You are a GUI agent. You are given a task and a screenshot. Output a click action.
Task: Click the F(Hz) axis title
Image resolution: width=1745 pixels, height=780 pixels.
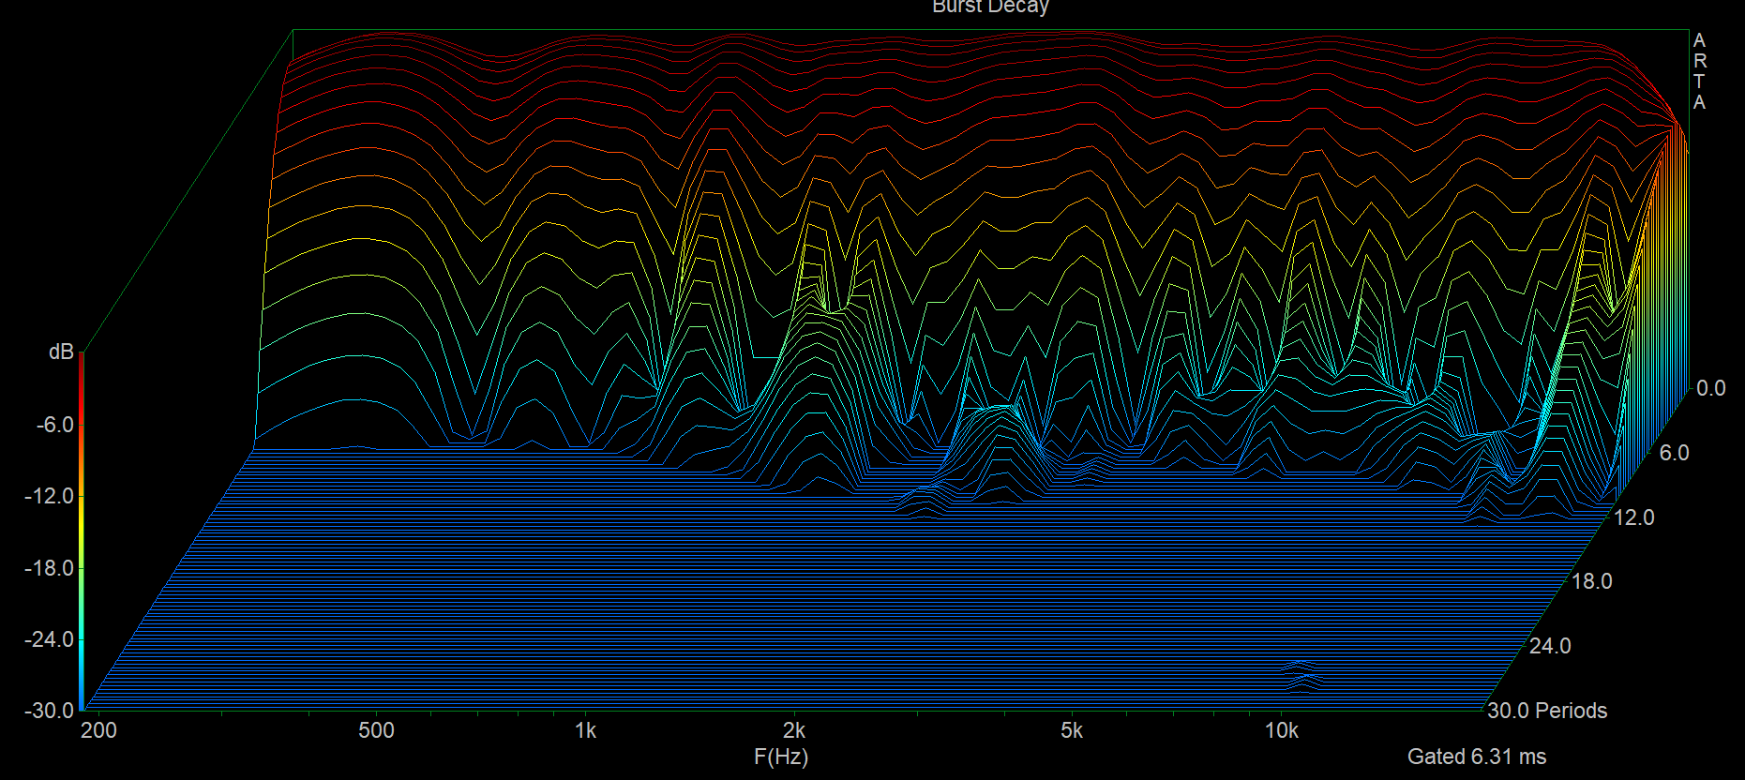tap(780, 757)
